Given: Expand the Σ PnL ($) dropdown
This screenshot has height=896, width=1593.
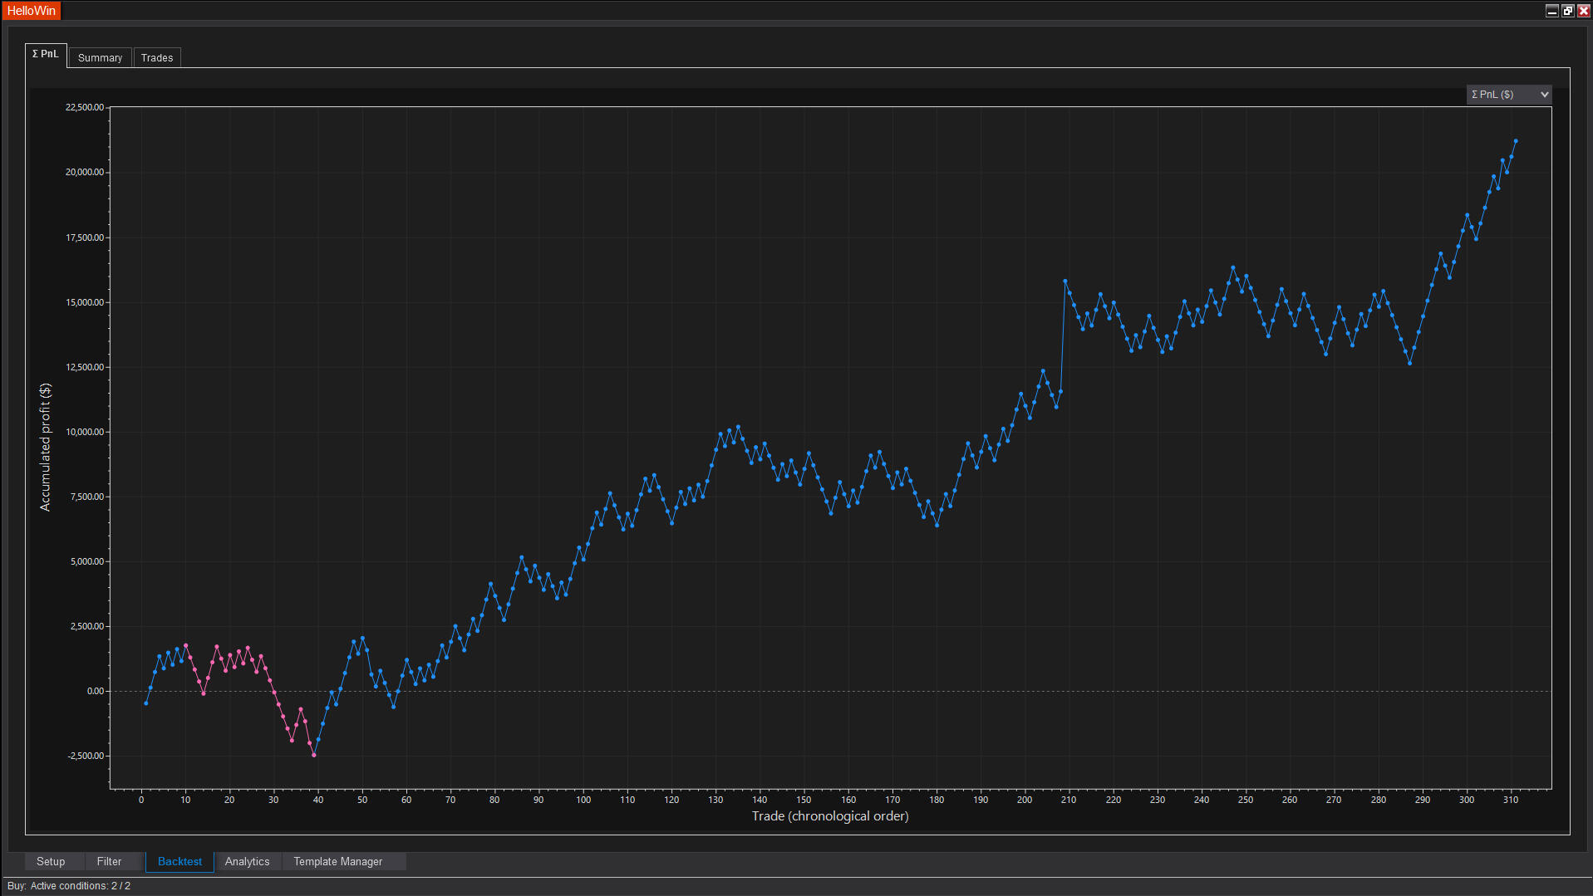Looking at the screenshot, I should point(1508,95).
